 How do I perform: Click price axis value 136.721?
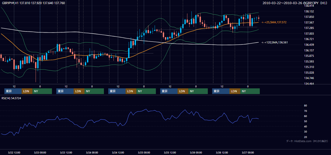[x=309, y=39]
